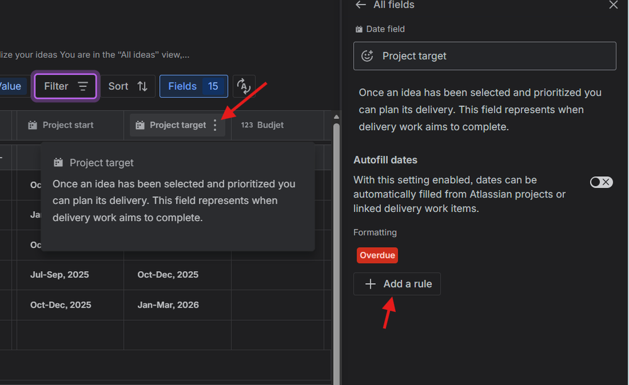Click the calendar icon in Project start header

point(33,125)
